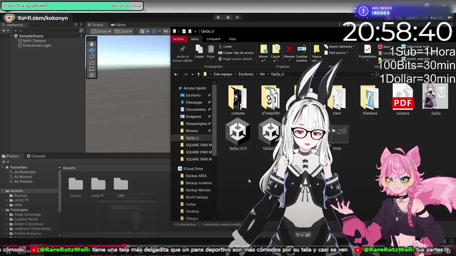Screen dimensions: 456x256
Task: Select the UniGLTF folder in the Project tree
Action: click(x=21, y=201)
